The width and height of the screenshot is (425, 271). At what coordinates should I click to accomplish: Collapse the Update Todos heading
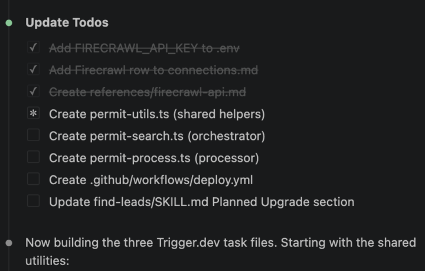pos(67,22)
